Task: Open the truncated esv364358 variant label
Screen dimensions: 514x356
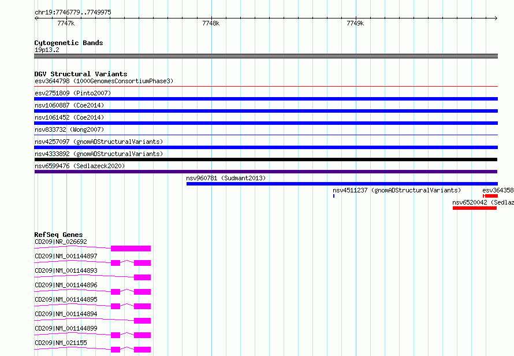Action: coord(498,190)
